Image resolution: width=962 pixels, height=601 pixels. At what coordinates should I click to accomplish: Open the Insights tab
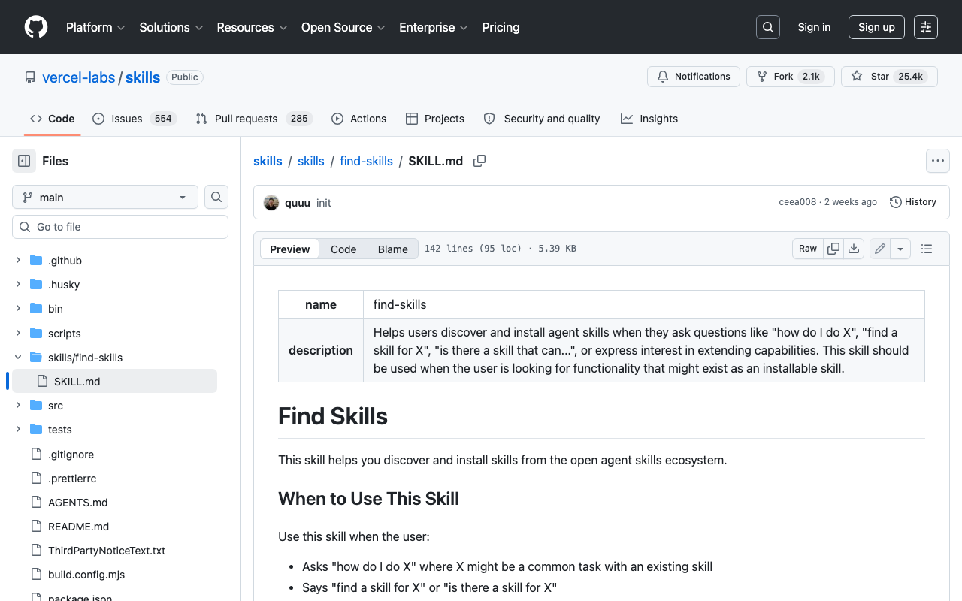coord(649,119)
